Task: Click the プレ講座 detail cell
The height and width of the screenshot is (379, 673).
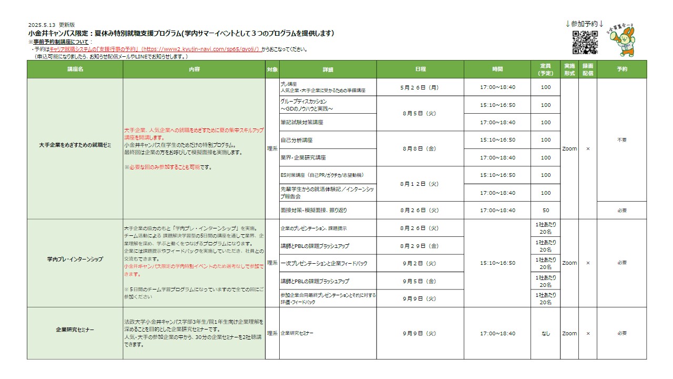Action: 328,87
